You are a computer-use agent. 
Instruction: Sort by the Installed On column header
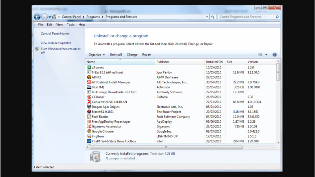click(214, 62)
